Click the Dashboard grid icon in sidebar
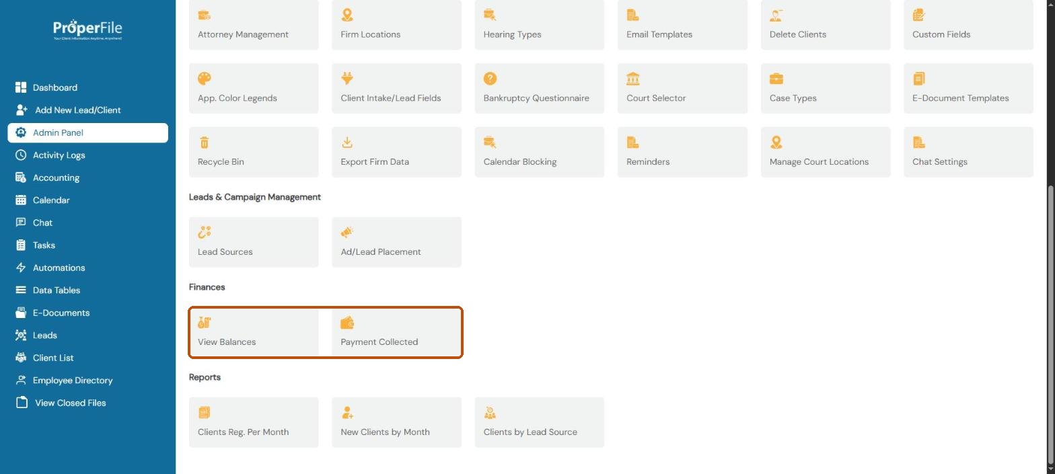The width and height of the screenshot is (1055, 474). click(21, 87)
